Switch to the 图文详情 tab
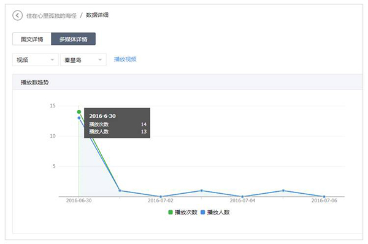 (x=32, y=39)
